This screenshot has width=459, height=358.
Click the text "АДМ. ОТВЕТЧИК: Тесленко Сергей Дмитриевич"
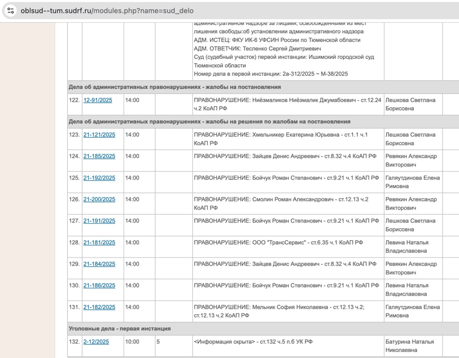point(257,49)
